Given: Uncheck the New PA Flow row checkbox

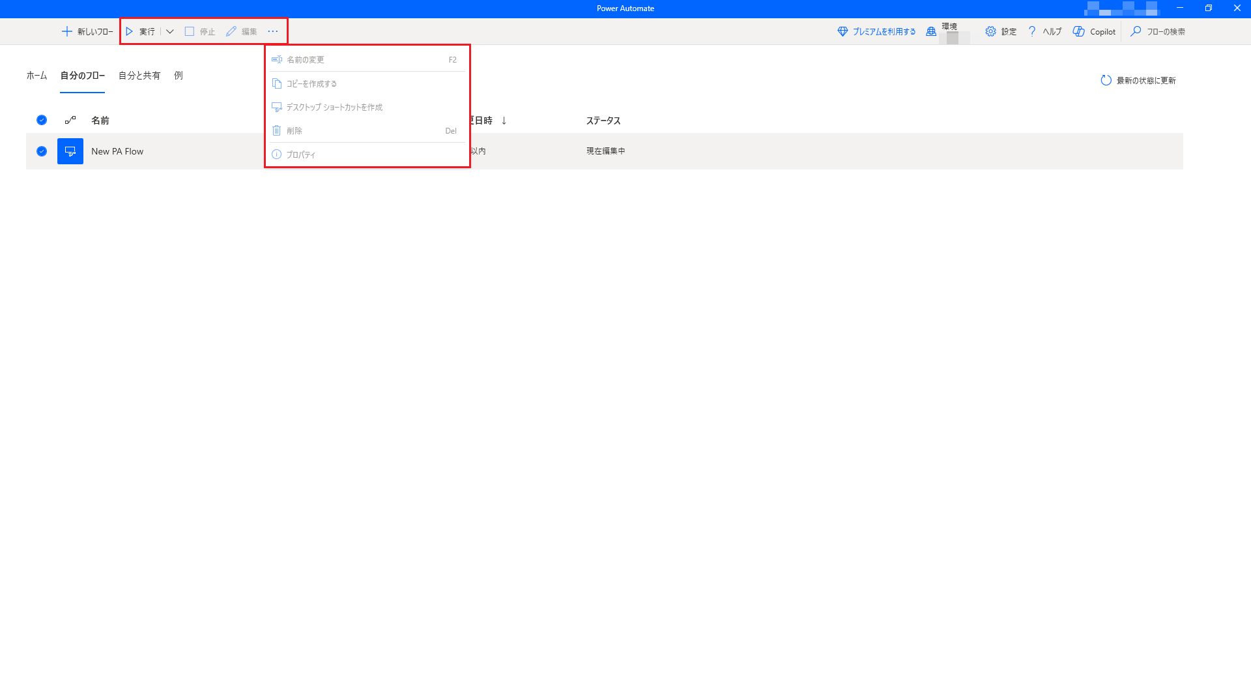Looking at the screenshot, I should [x=42, y=151].
